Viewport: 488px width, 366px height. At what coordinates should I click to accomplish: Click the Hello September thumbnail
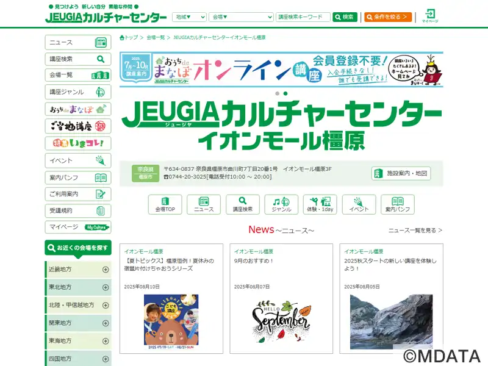(x=281, y=321)
